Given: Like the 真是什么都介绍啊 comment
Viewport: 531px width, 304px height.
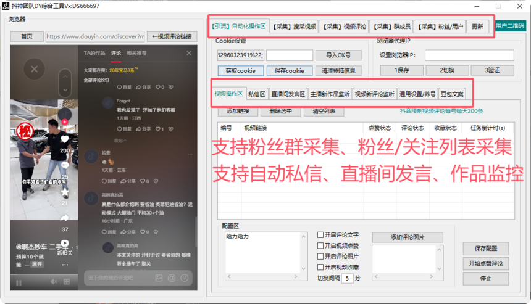Looking at the screenshot, I should pyautogui.click(x=144, y=232).
